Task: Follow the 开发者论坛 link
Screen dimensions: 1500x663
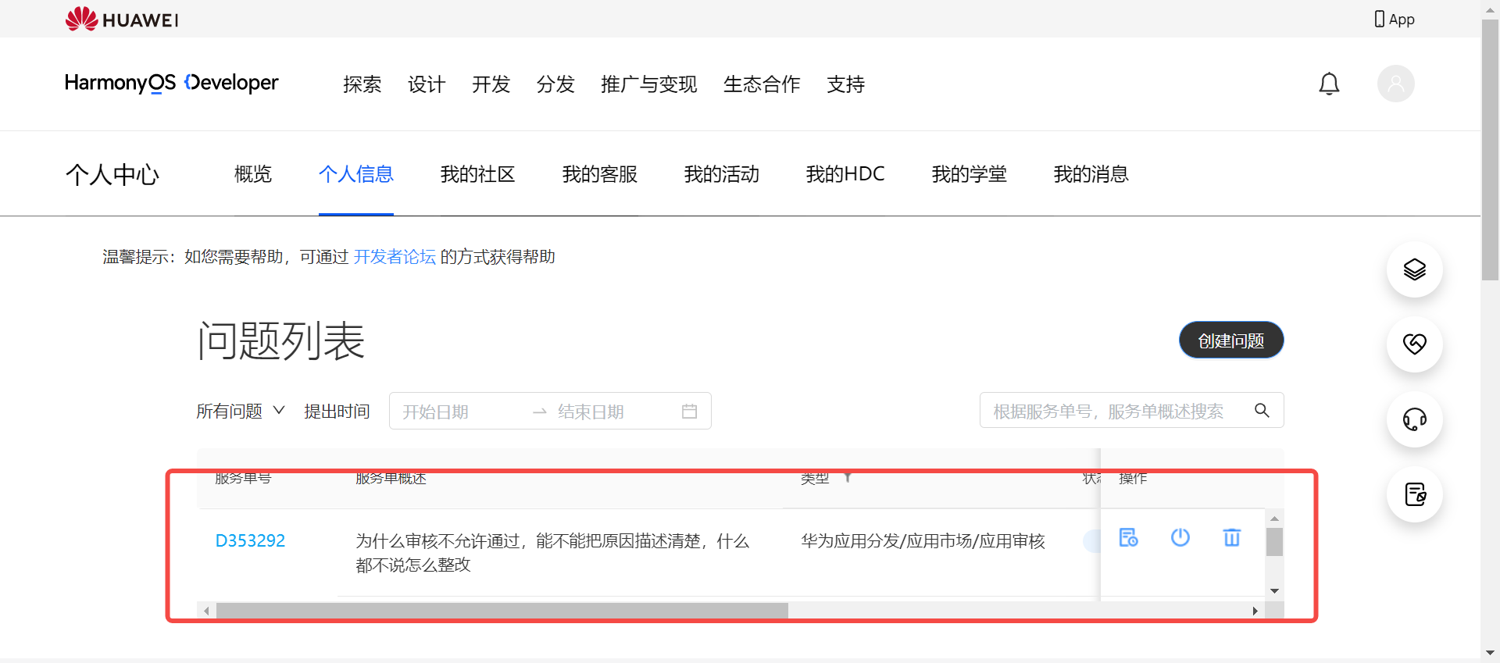Action: [395, 257]
